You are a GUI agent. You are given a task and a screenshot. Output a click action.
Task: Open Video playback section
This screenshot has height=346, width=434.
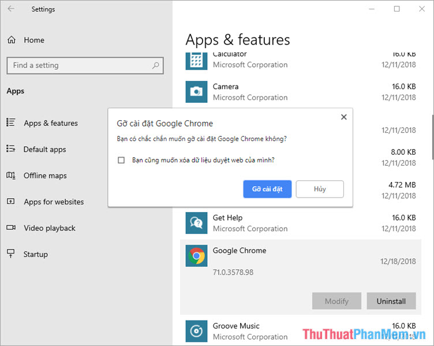click(x=50, y=228)
